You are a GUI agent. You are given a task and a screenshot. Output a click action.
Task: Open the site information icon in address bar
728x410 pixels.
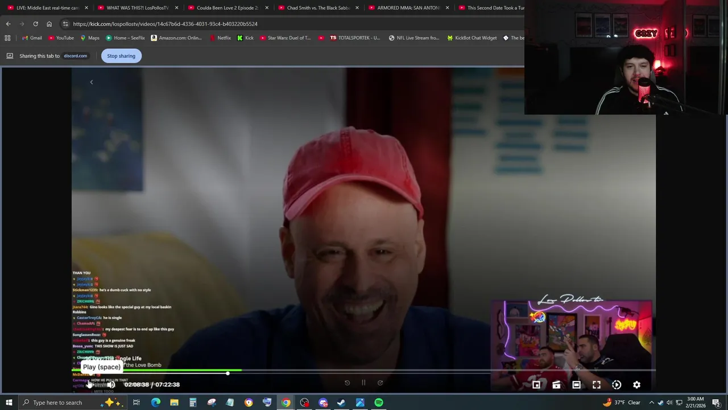65,24
